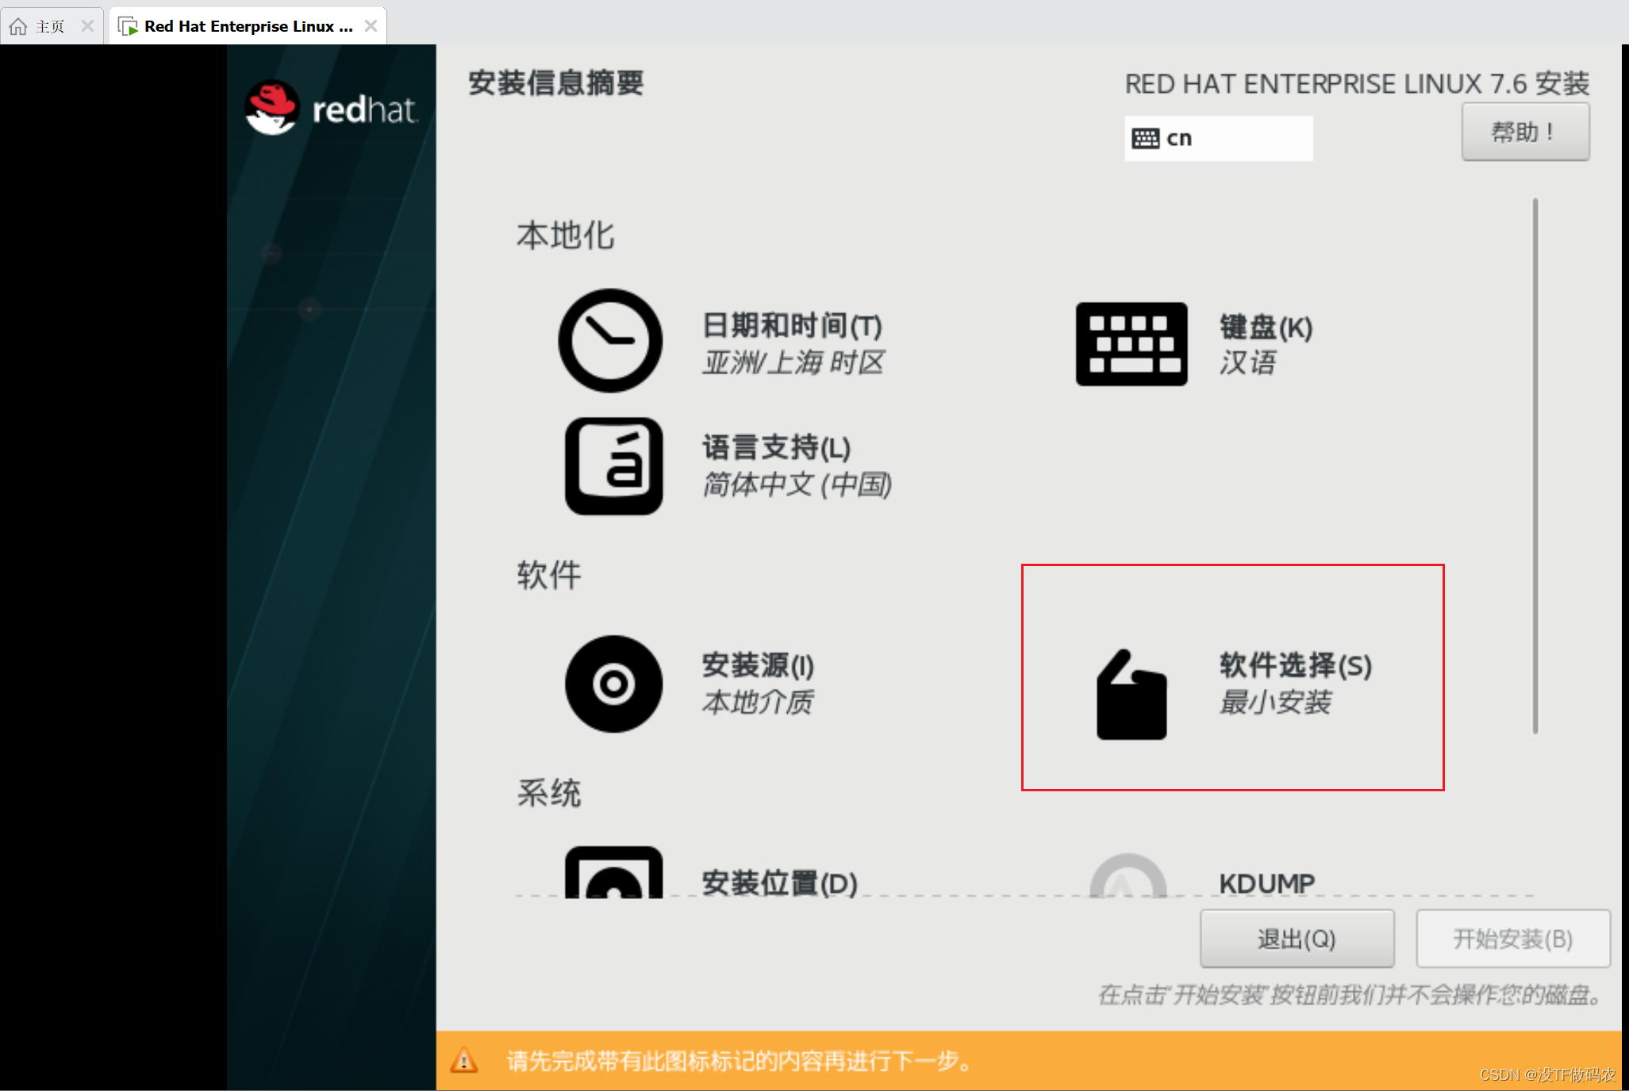The width and height of the screenshot is (1629, 1091).
Task: Click the orange warning triangle icon
Action: 464,1060
